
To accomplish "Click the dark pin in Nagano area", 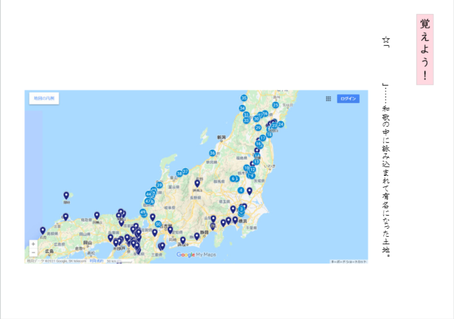I will pos(197,183).
